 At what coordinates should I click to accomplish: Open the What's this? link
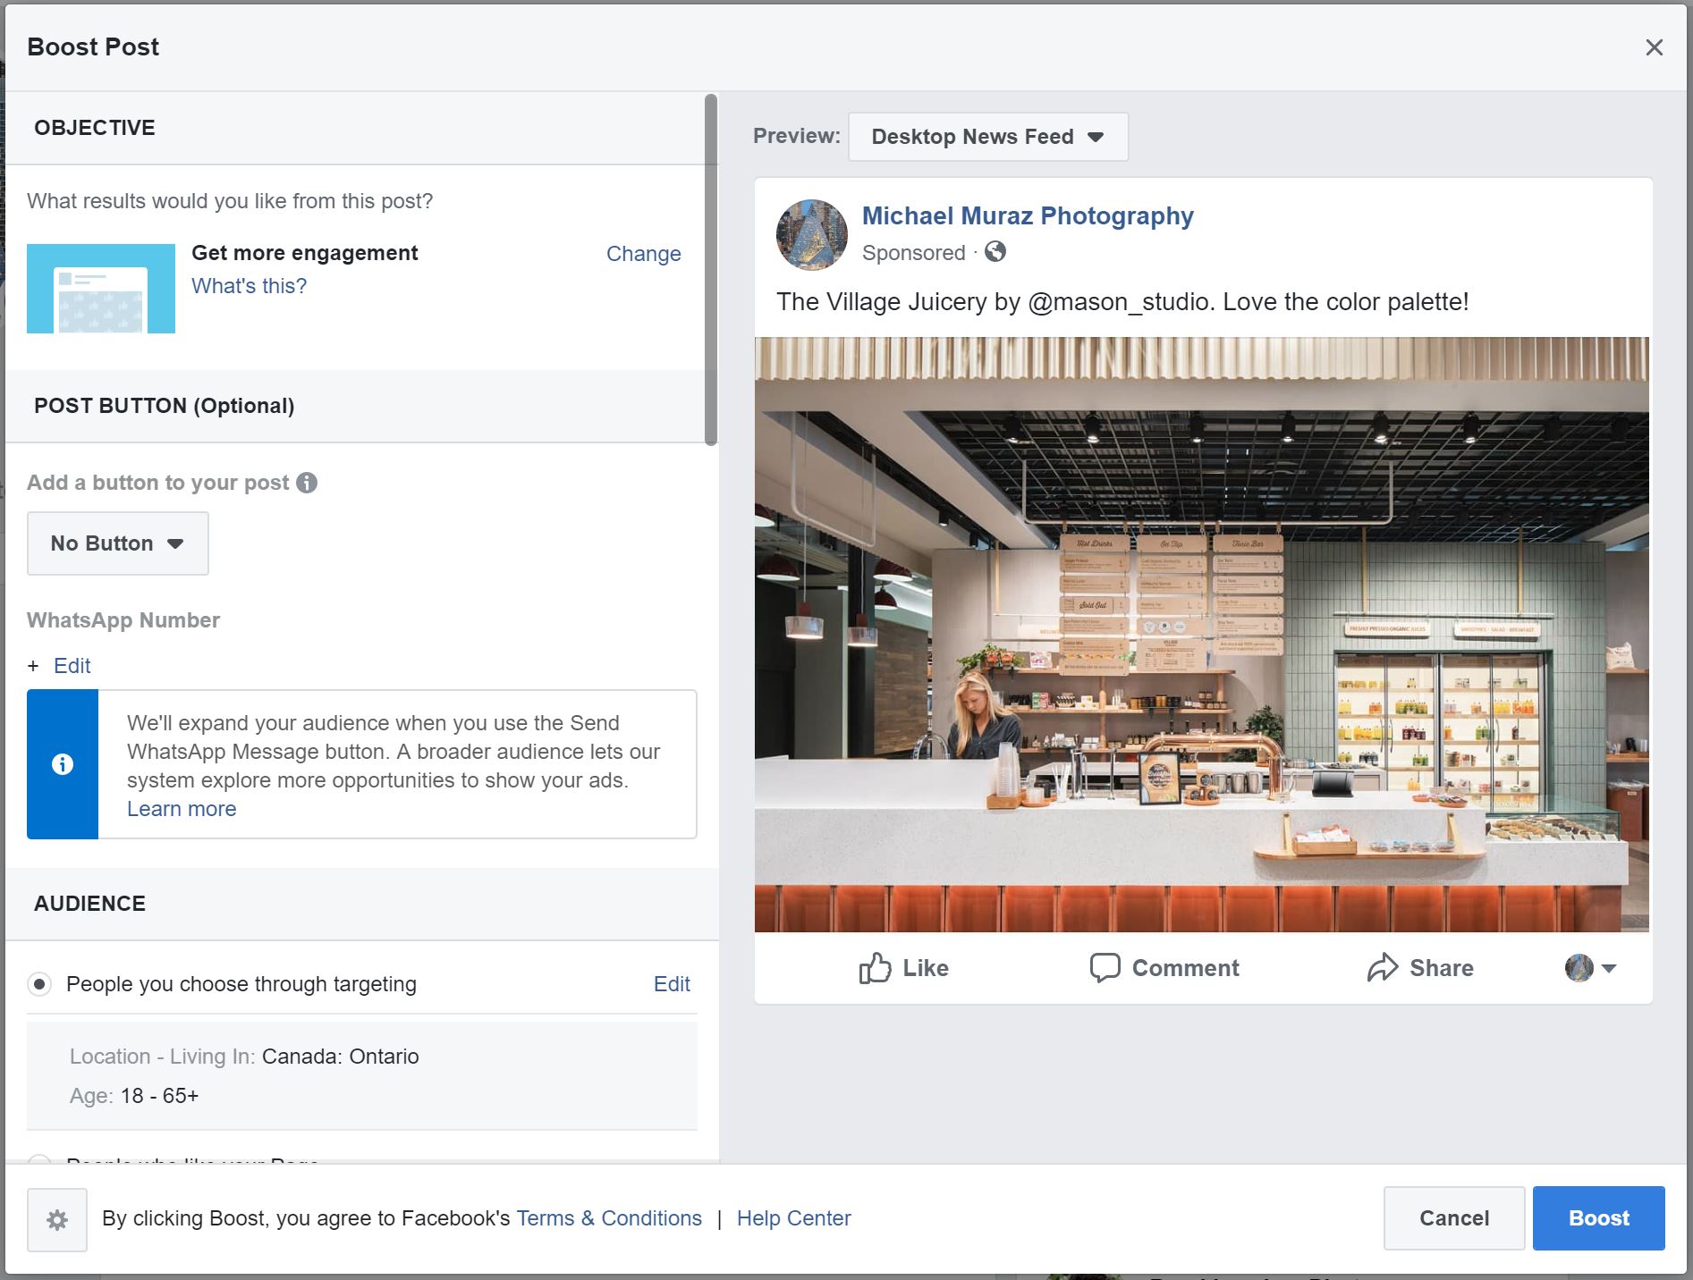(x=249, y=286)
